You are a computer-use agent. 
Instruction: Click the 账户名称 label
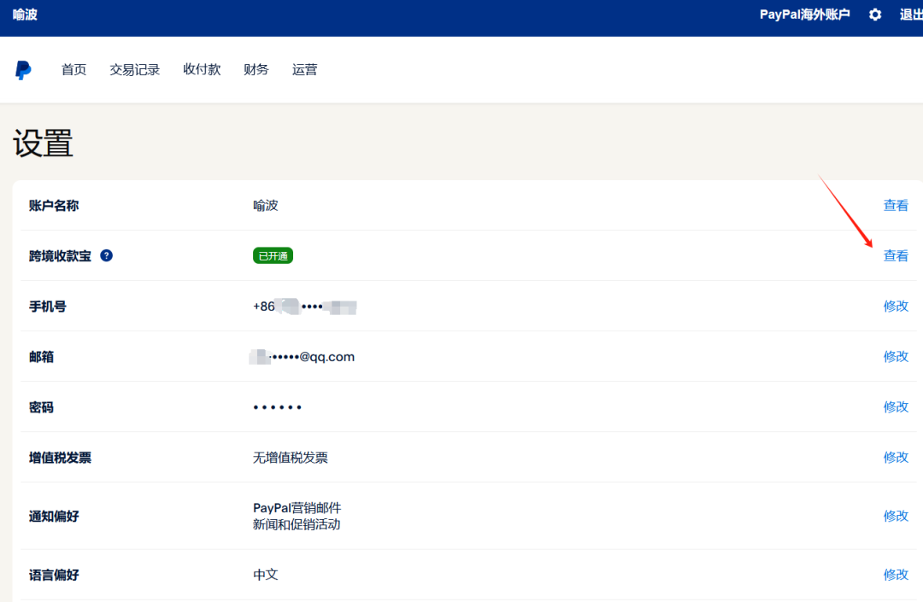click(54, 206)
